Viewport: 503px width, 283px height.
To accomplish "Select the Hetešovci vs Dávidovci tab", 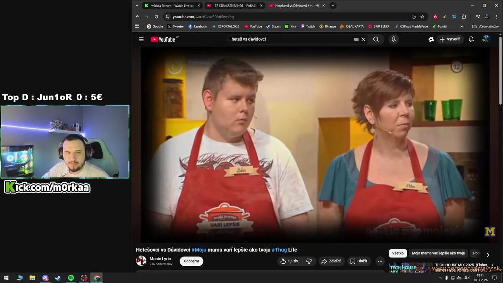I will 294,6.
